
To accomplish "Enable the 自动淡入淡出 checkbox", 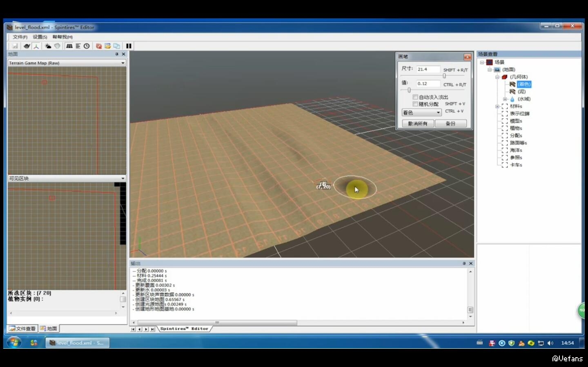I will point(415,97).
